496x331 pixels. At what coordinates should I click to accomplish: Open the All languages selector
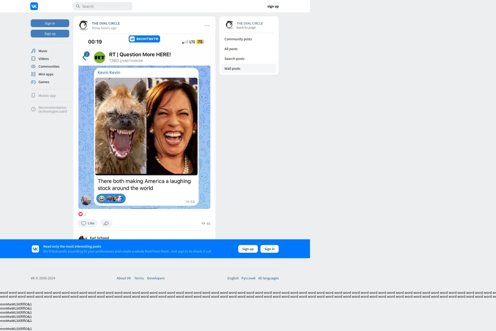[x=268, y=278]
